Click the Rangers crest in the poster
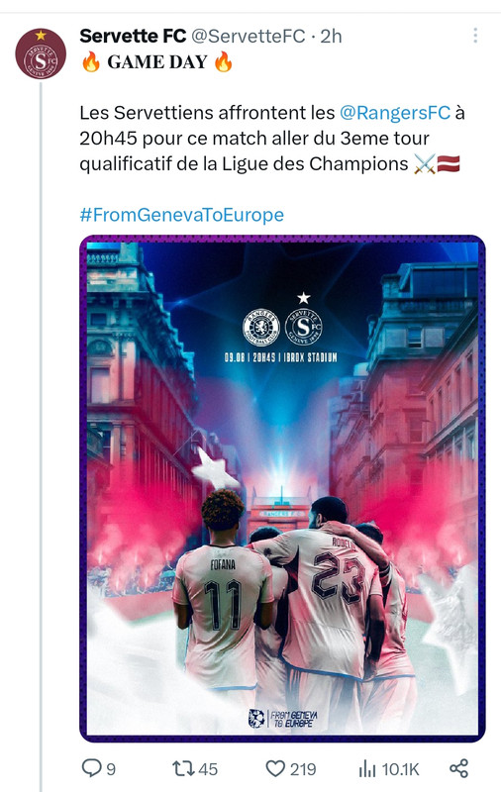 click(261, 327)
